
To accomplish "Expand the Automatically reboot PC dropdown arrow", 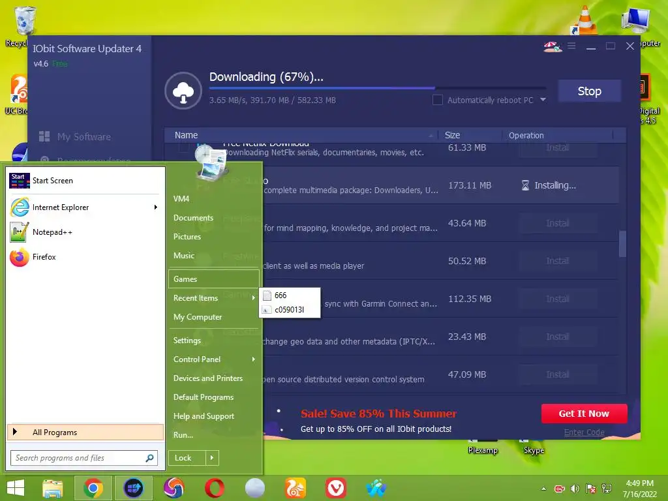I will point(543,100).
